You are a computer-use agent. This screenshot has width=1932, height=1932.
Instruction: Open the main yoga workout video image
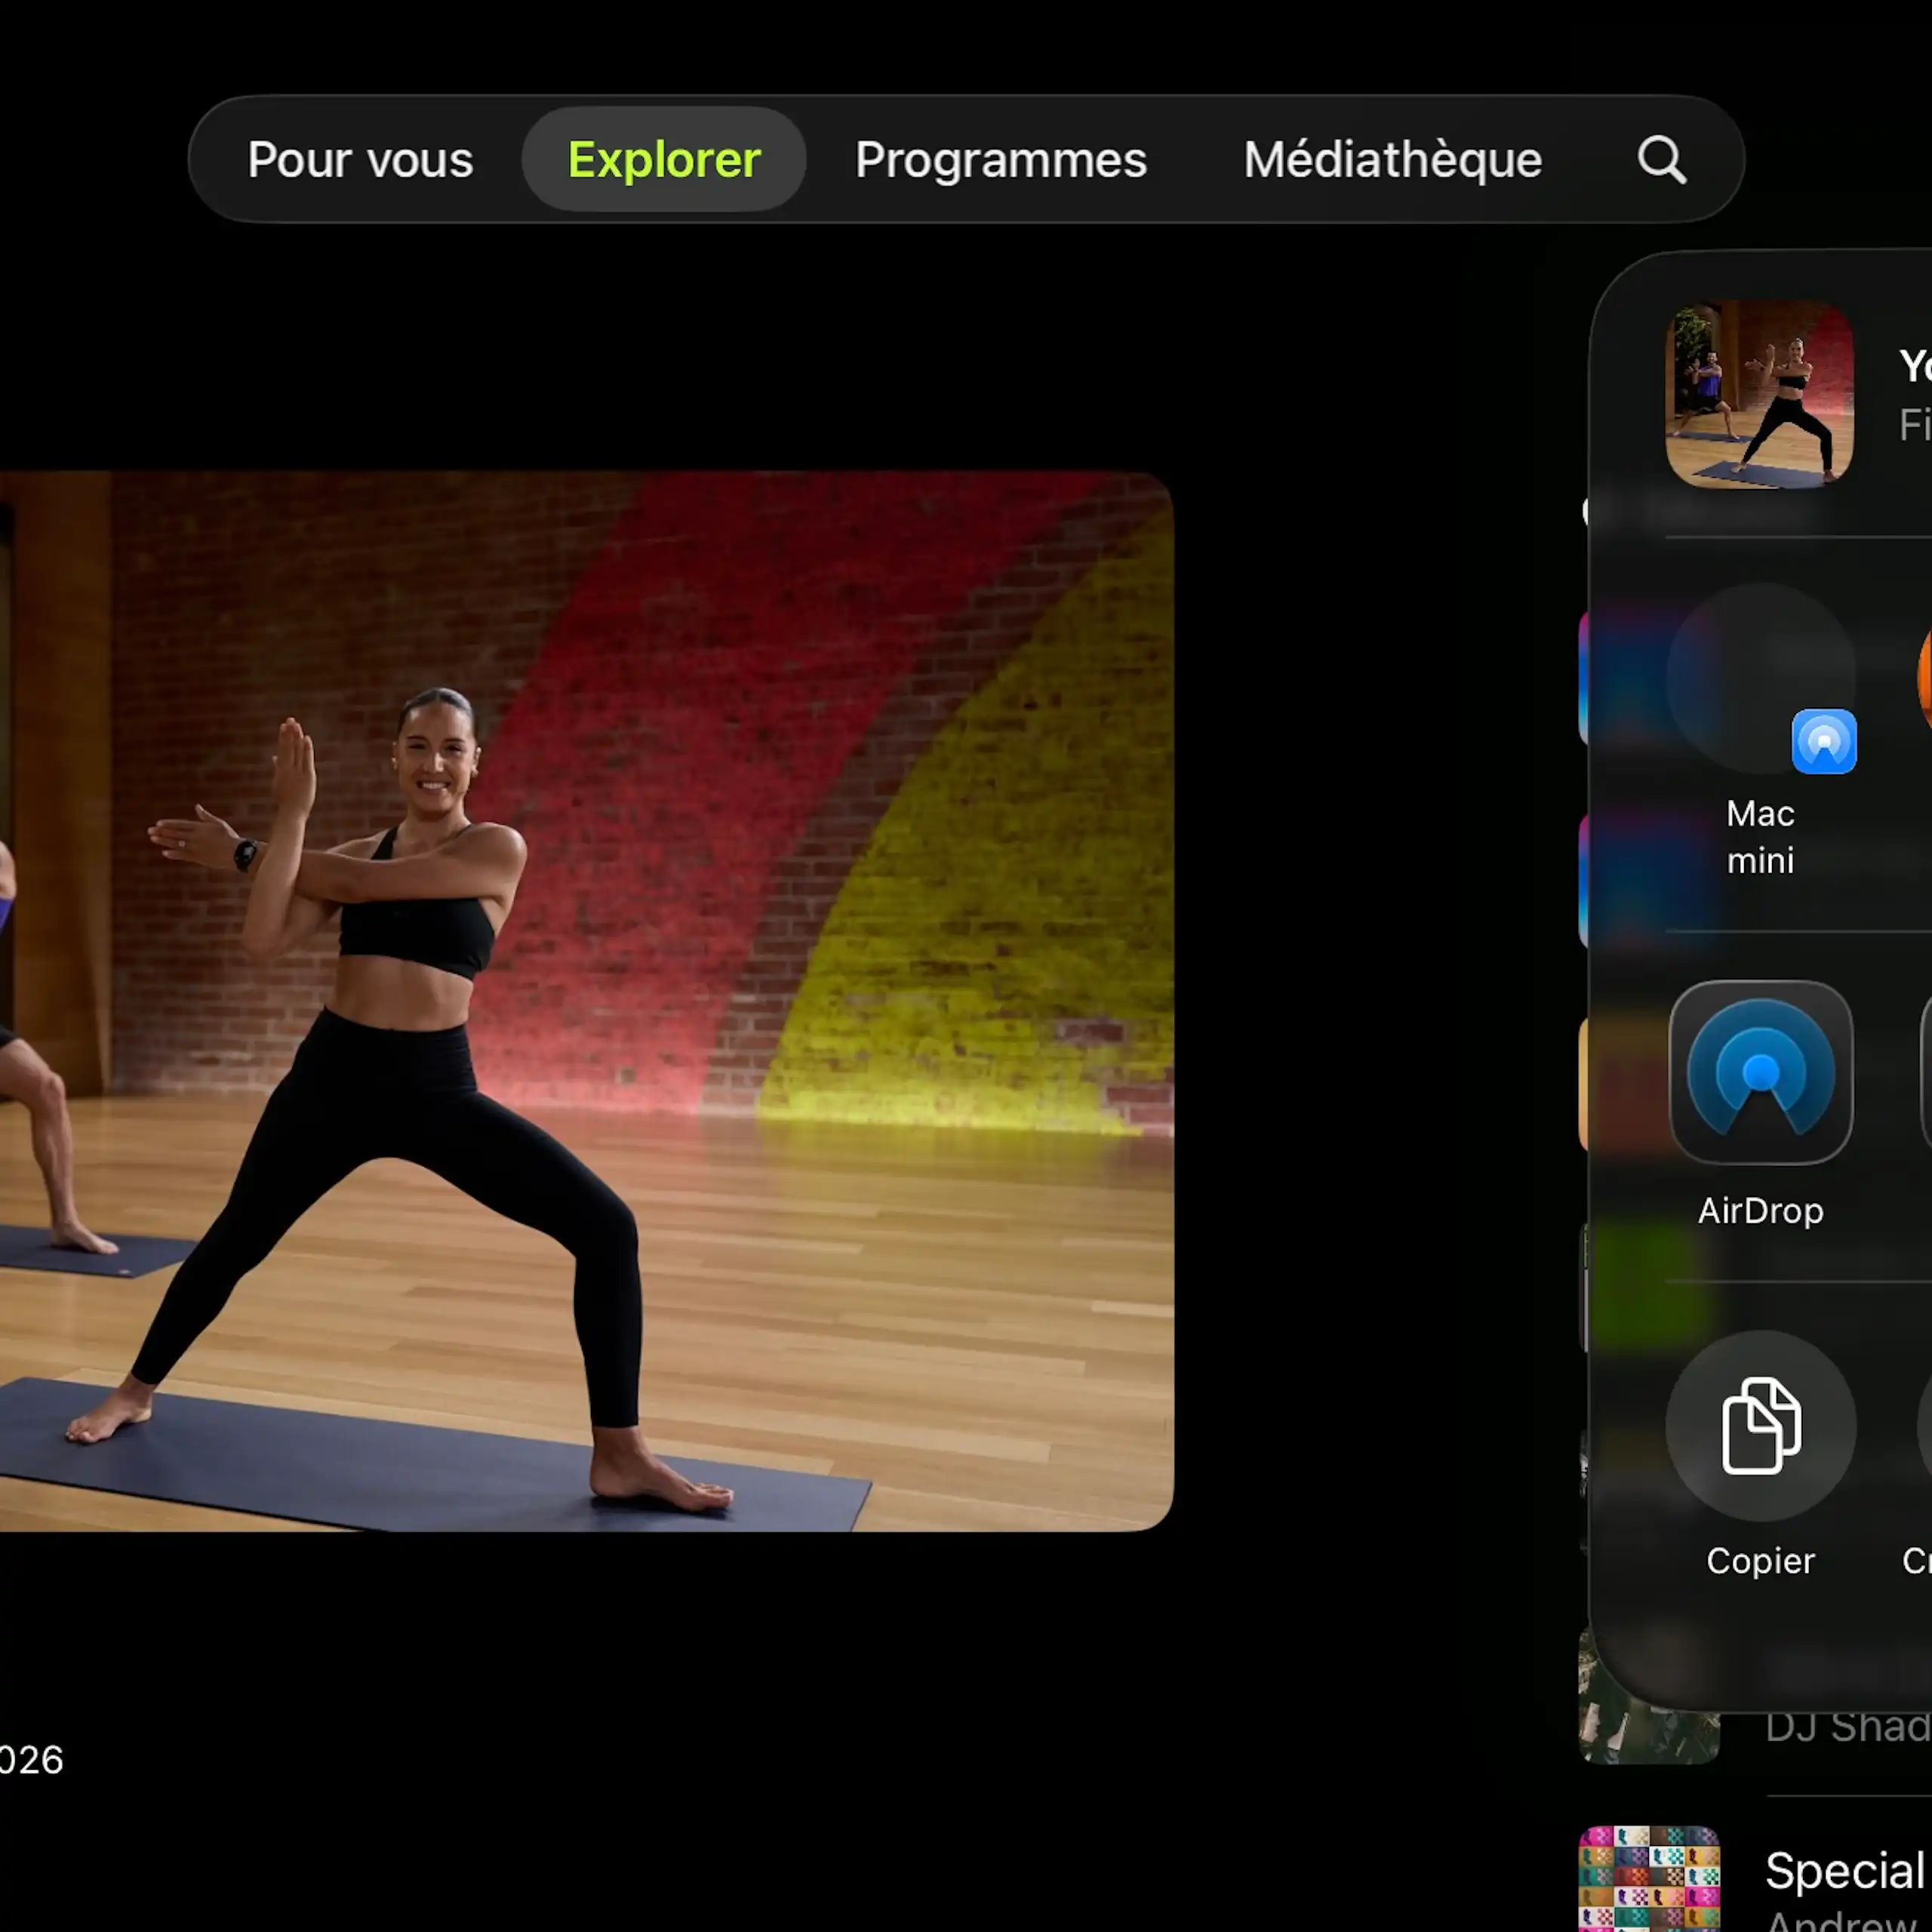(586, 1001)
